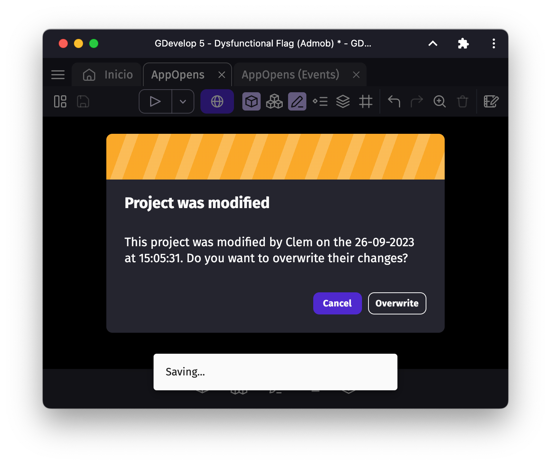Undo the last action

pos(394,102)
